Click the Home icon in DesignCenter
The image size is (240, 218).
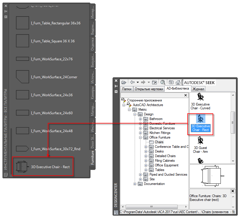tap(178, 82)
